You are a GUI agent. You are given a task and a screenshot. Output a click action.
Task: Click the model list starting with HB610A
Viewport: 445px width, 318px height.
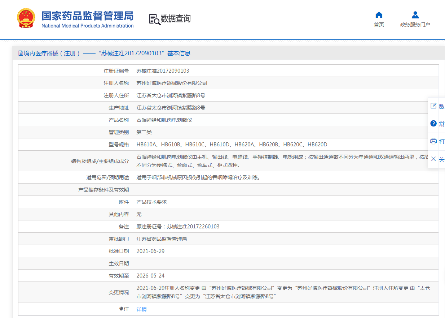pos(232,145)
